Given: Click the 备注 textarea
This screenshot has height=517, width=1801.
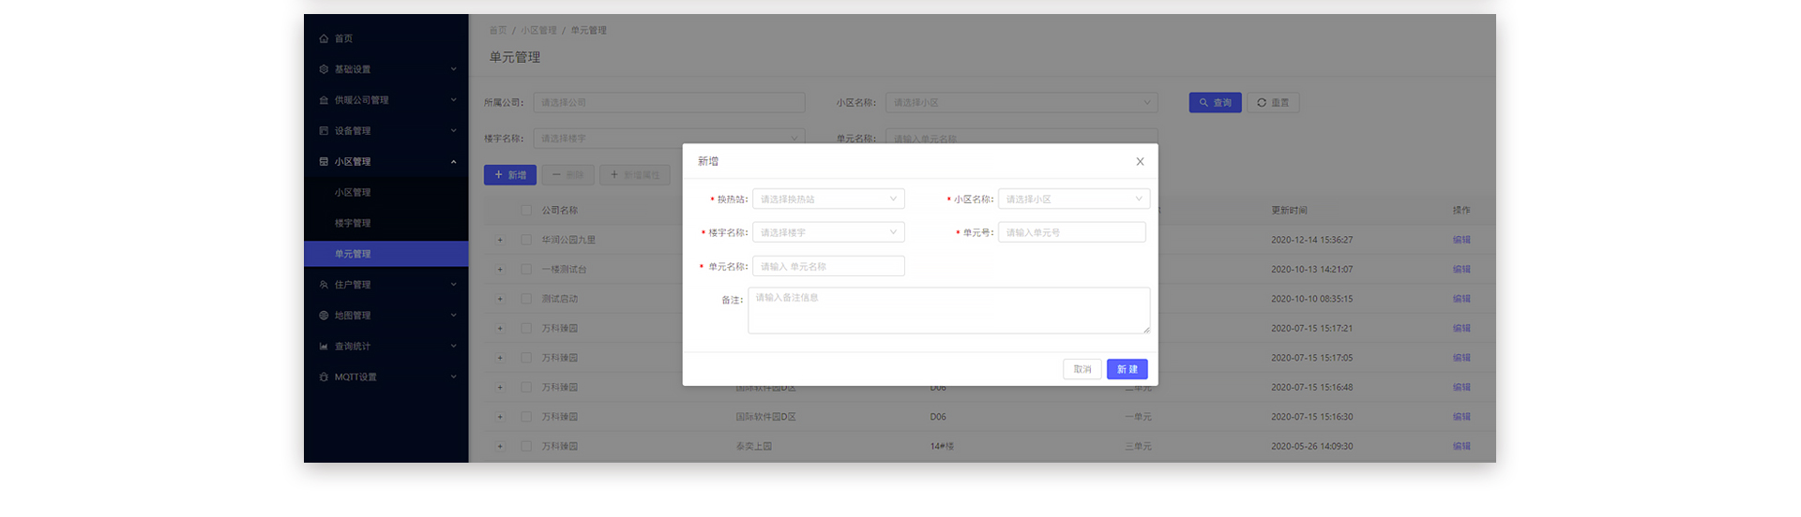Looking at the screenshot, I should (x=948, y=310).
